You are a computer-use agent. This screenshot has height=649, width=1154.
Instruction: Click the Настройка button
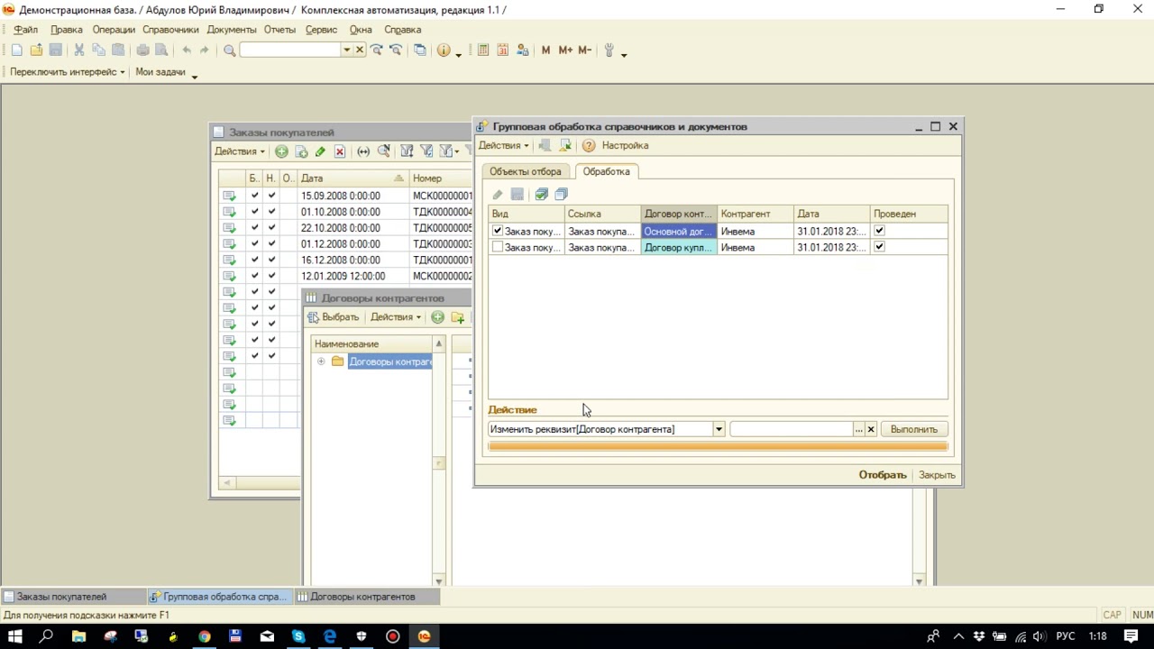(x=625, y=145)
